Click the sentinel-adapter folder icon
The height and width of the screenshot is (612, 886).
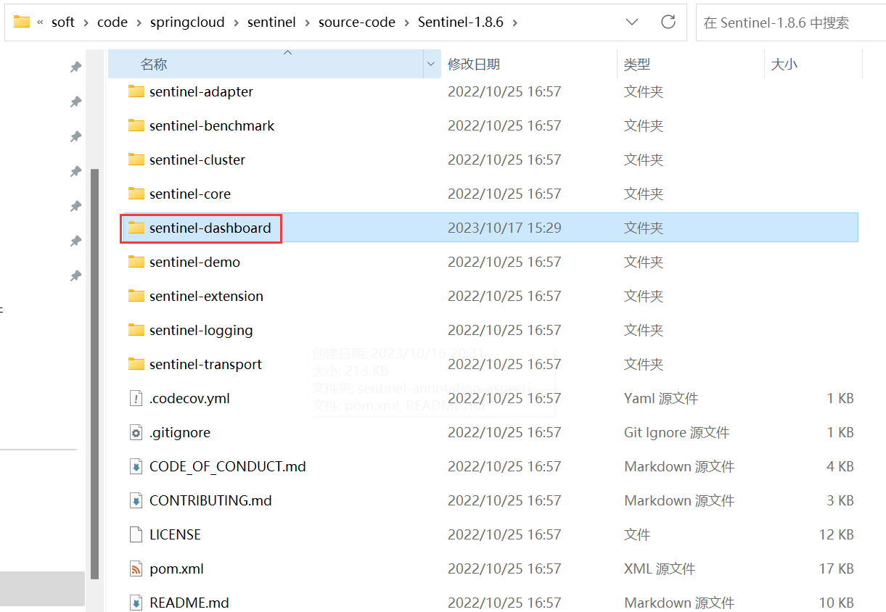(x=136, y=91)
